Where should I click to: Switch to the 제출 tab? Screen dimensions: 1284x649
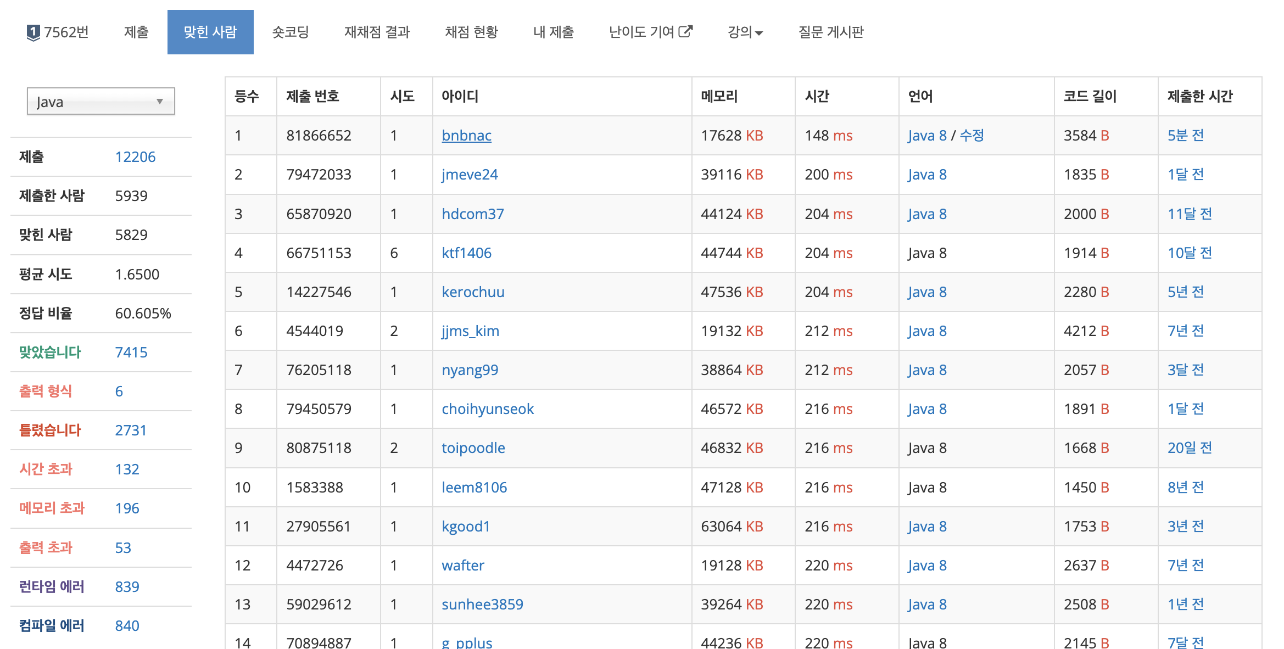click(x=136, y=32)
